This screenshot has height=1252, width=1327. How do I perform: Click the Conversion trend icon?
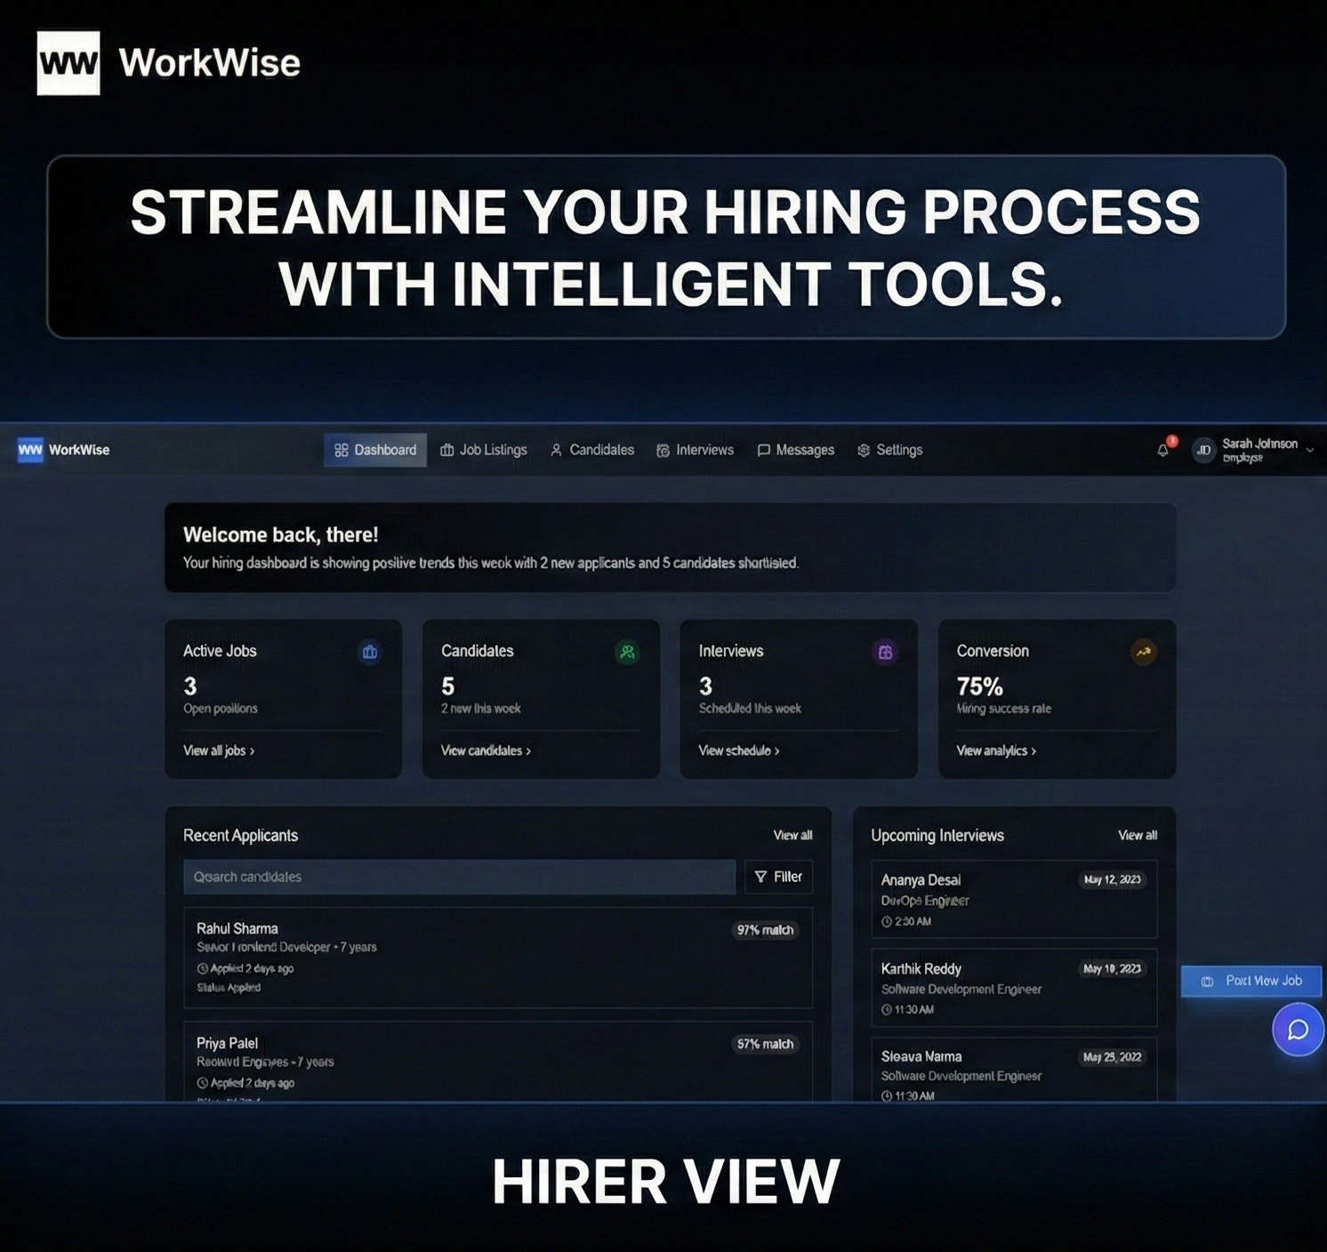[1144, 652]
